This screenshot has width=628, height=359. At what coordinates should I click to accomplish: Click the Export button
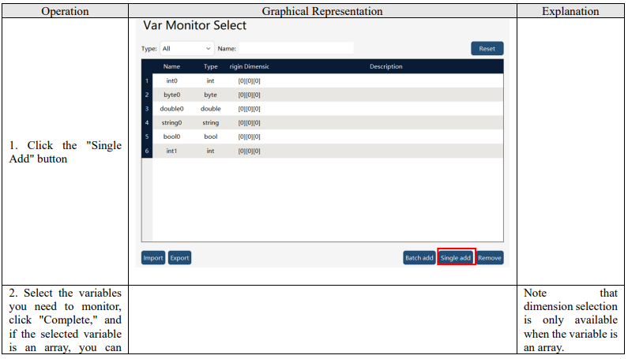179,258
